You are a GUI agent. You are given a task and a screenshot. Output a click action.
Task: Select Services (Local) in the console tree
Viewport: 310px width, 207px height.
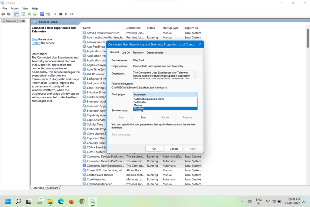15,21
